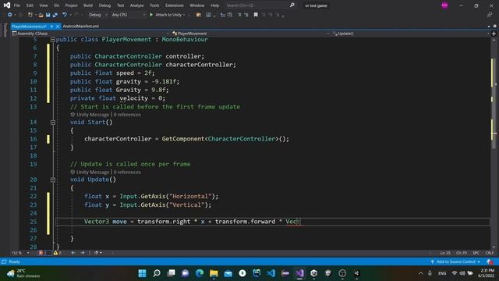Open the Extensions menu
499x281 pixels.
click(x=174, y=5)
